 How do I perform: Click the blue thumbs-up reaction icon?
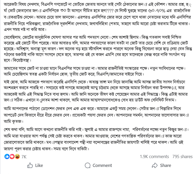click(x=7, y=156)
